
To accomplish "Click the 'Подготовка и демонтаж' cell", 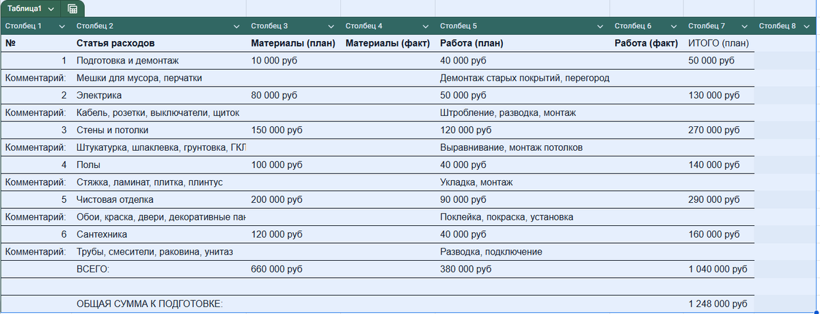I will pos(159,61).
